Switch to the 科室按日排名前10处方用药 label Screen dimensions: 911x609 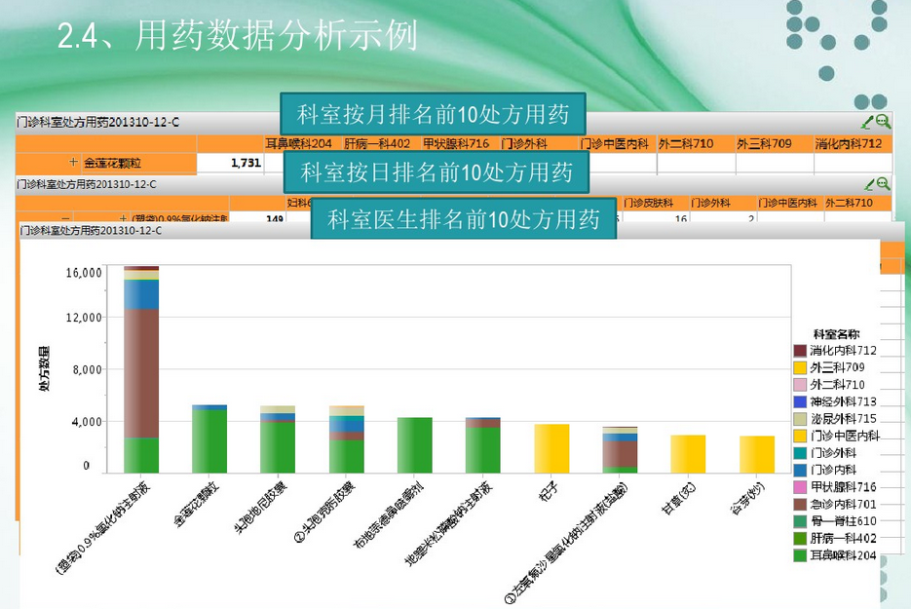(x=437, y=173)
